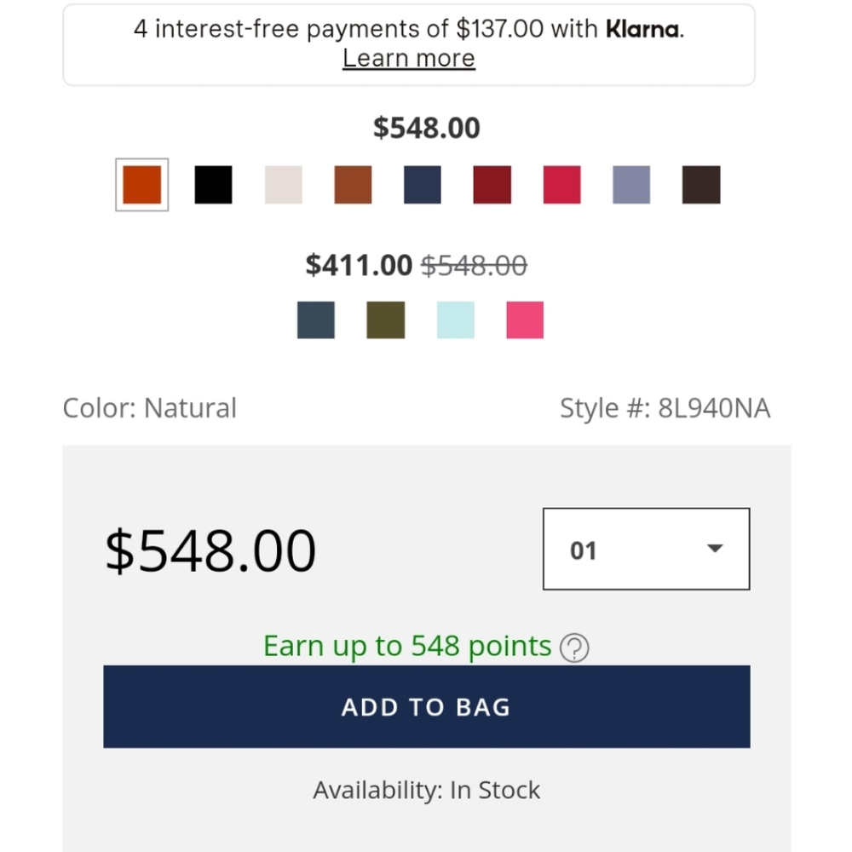Click the quantity dropdown arrow
The height and width of the screenshot is (852, 852).
pos(715,548)
